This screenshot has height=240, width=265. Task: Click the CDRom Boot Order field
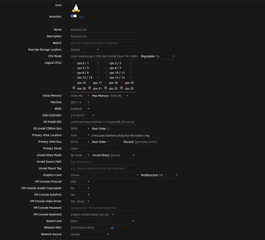(x=113, y=129)
